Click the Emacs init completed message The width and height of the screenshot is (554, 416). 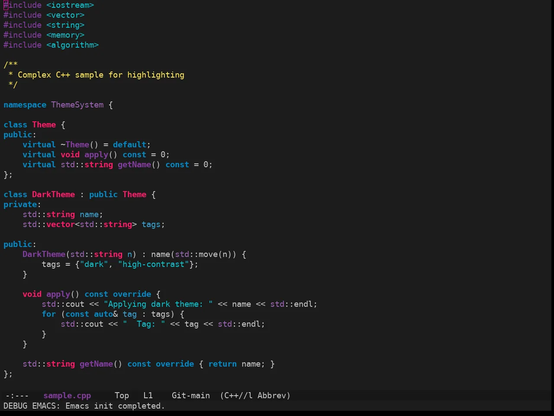click(x=115, y=406)
